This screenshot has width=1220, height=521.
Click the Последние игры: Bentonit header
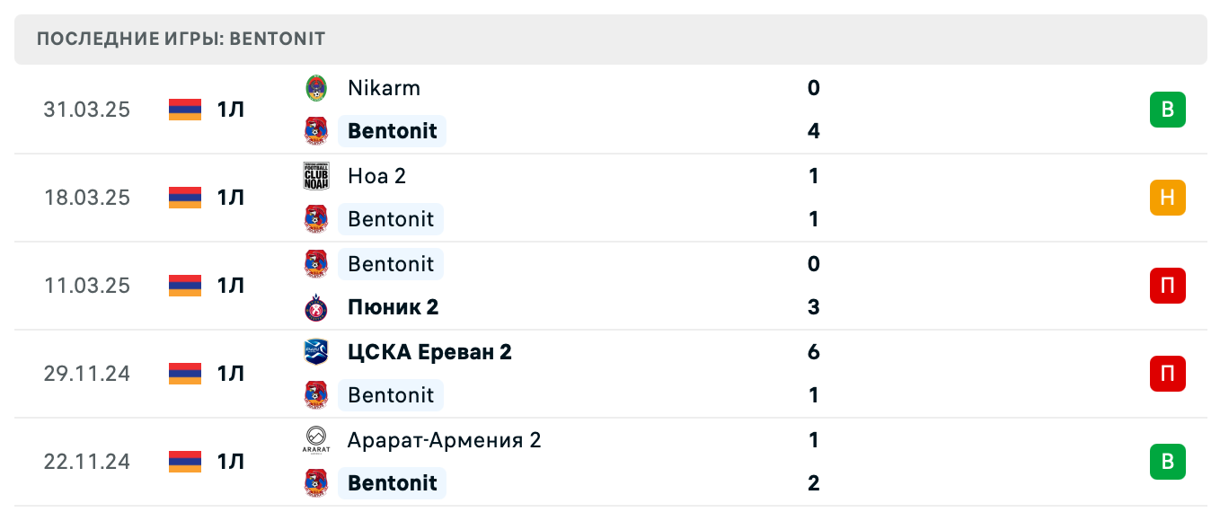(x=181, y=40)
